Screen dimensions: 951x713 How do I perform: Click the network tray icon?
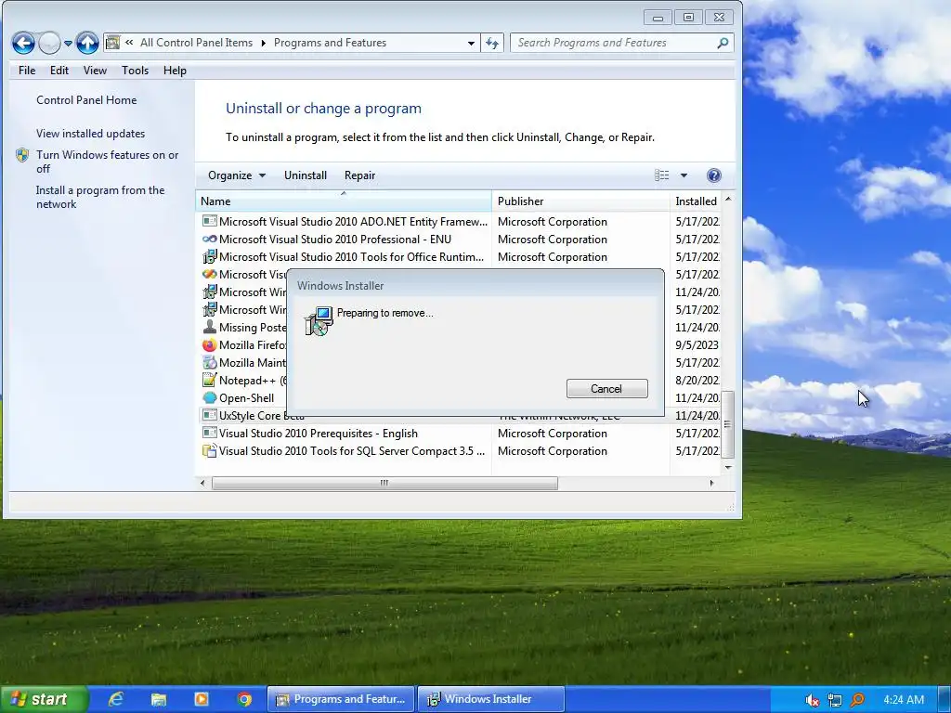(x=835, y=700)
